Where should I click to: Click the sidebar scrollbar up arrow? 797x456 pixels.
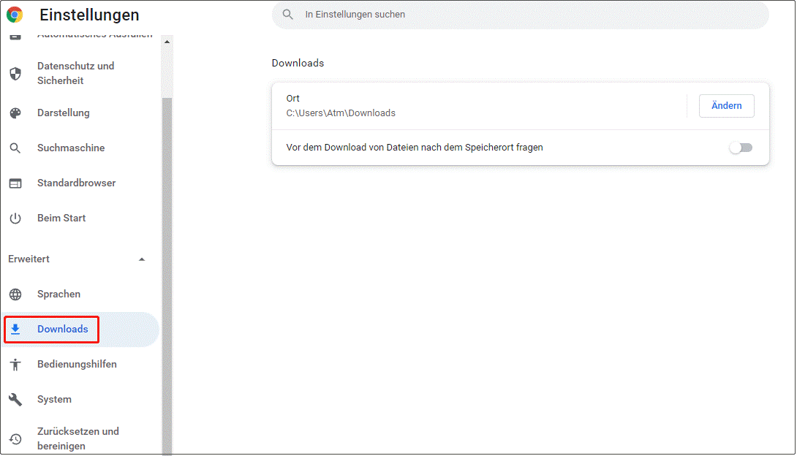tap(167, 42)
